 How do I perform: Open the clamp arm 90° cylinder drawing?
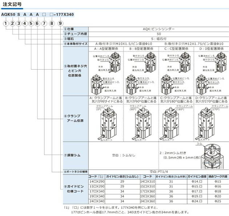pyautogui.click(x=142, y=124)
